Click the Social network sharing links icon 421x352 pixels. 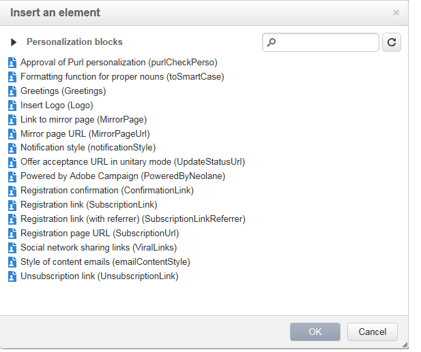12,248
